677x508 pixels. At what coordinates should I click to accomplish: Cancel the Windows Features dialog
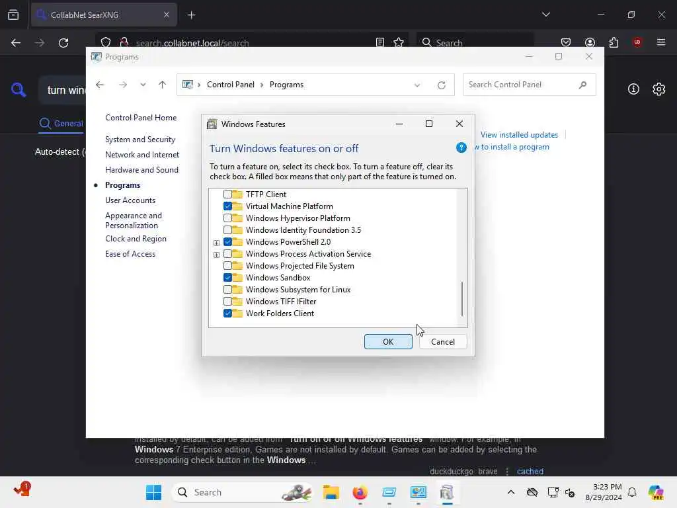[x=443, y=342]
